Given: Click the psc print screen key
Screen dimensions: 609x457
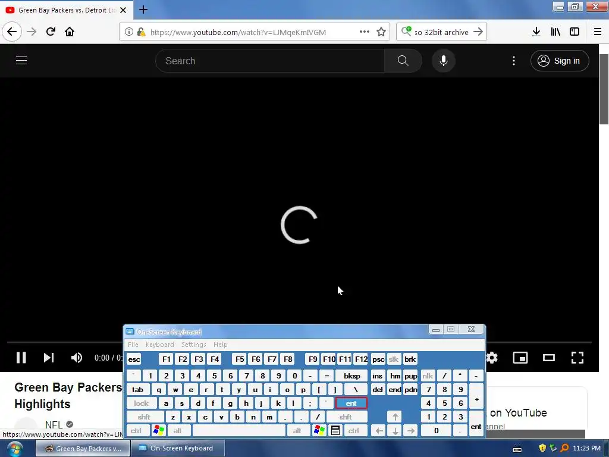Looking at the screenshot, I should tap(378, 359).
